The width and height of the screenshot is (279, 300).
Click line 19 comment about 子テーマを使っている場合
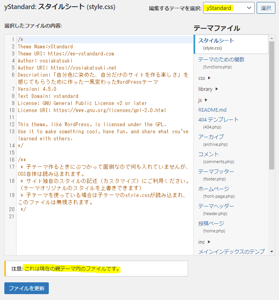pyautogui.click(x=102, y=199)
